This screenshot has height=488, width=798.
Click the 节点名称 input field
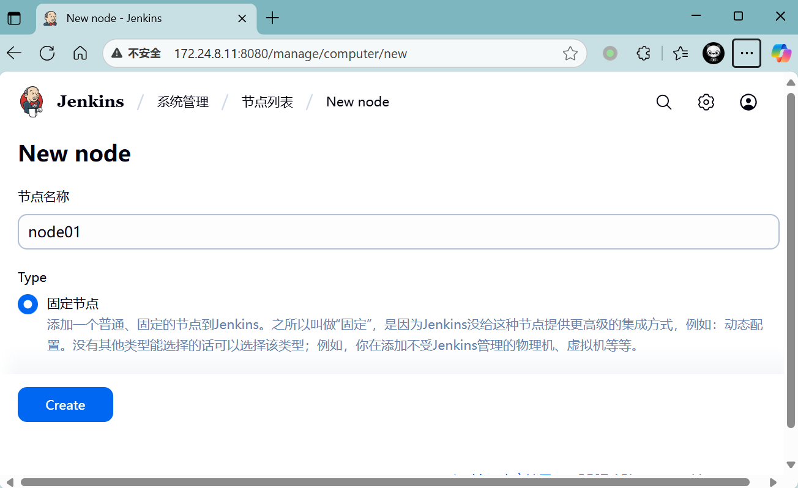pos(398,232)
